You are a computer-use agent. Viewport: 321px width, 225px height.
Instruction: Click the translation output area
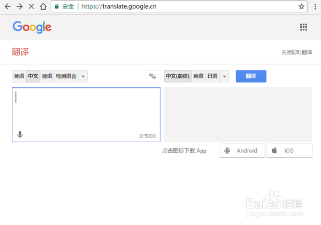point(238,114)
